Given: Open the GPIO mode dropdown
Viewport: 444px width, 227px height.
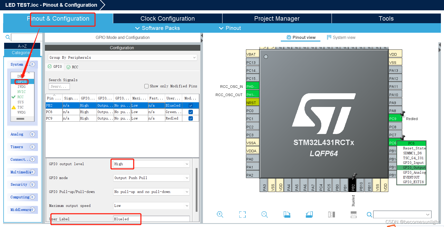Looking at the screenshot, I should pyautogui.click(x=151, y=178).
